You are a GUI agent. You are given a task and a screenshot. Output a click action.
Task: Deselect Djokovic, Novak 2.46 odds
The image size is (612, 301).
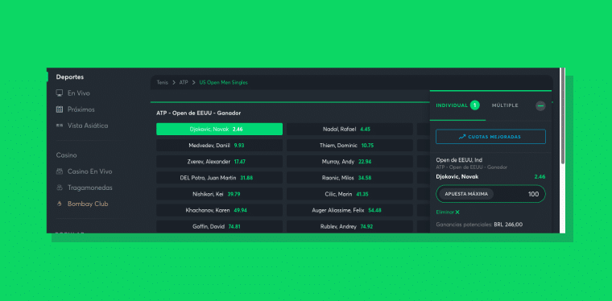point(219,129)
